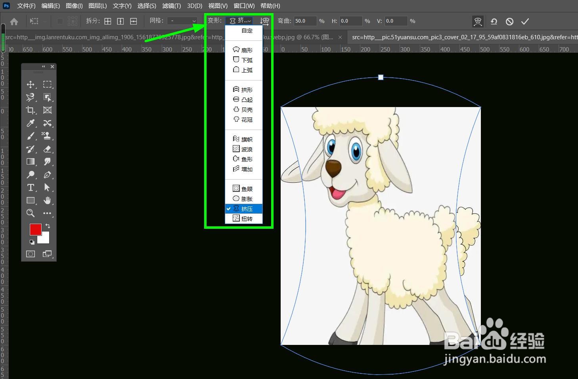The height and width of the screenshot is (379, 578).
Task: Click the 弯曲 bend value field
Action: (x=305, y=21)
